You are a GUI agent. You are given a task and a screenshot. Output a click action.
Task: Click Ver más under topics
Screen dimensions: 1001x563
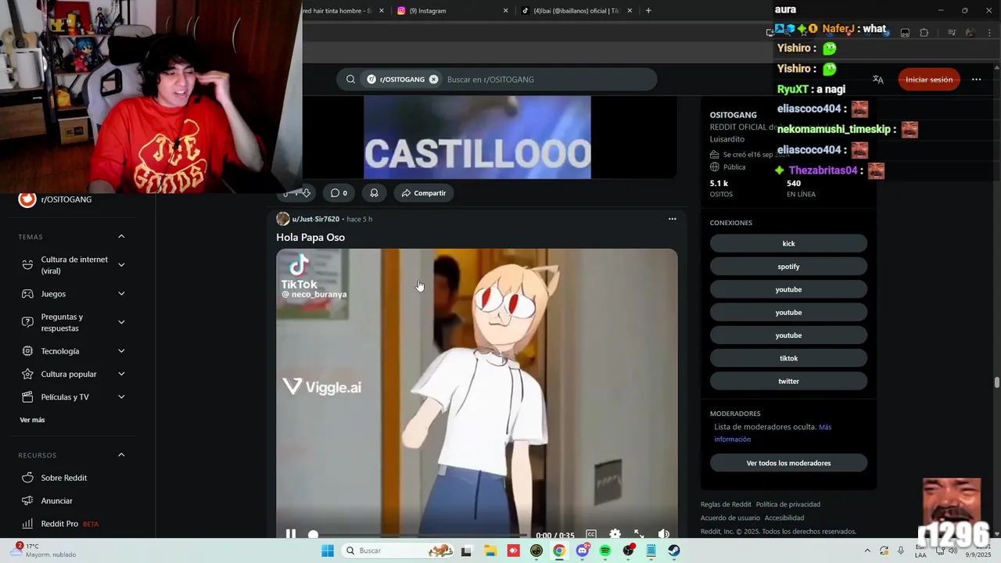[x=32, y=420]
